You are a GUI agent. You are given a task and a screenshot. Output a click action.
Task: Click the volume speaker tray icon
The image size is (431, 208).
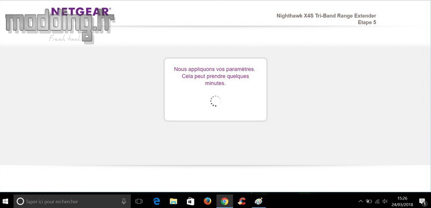385,202
